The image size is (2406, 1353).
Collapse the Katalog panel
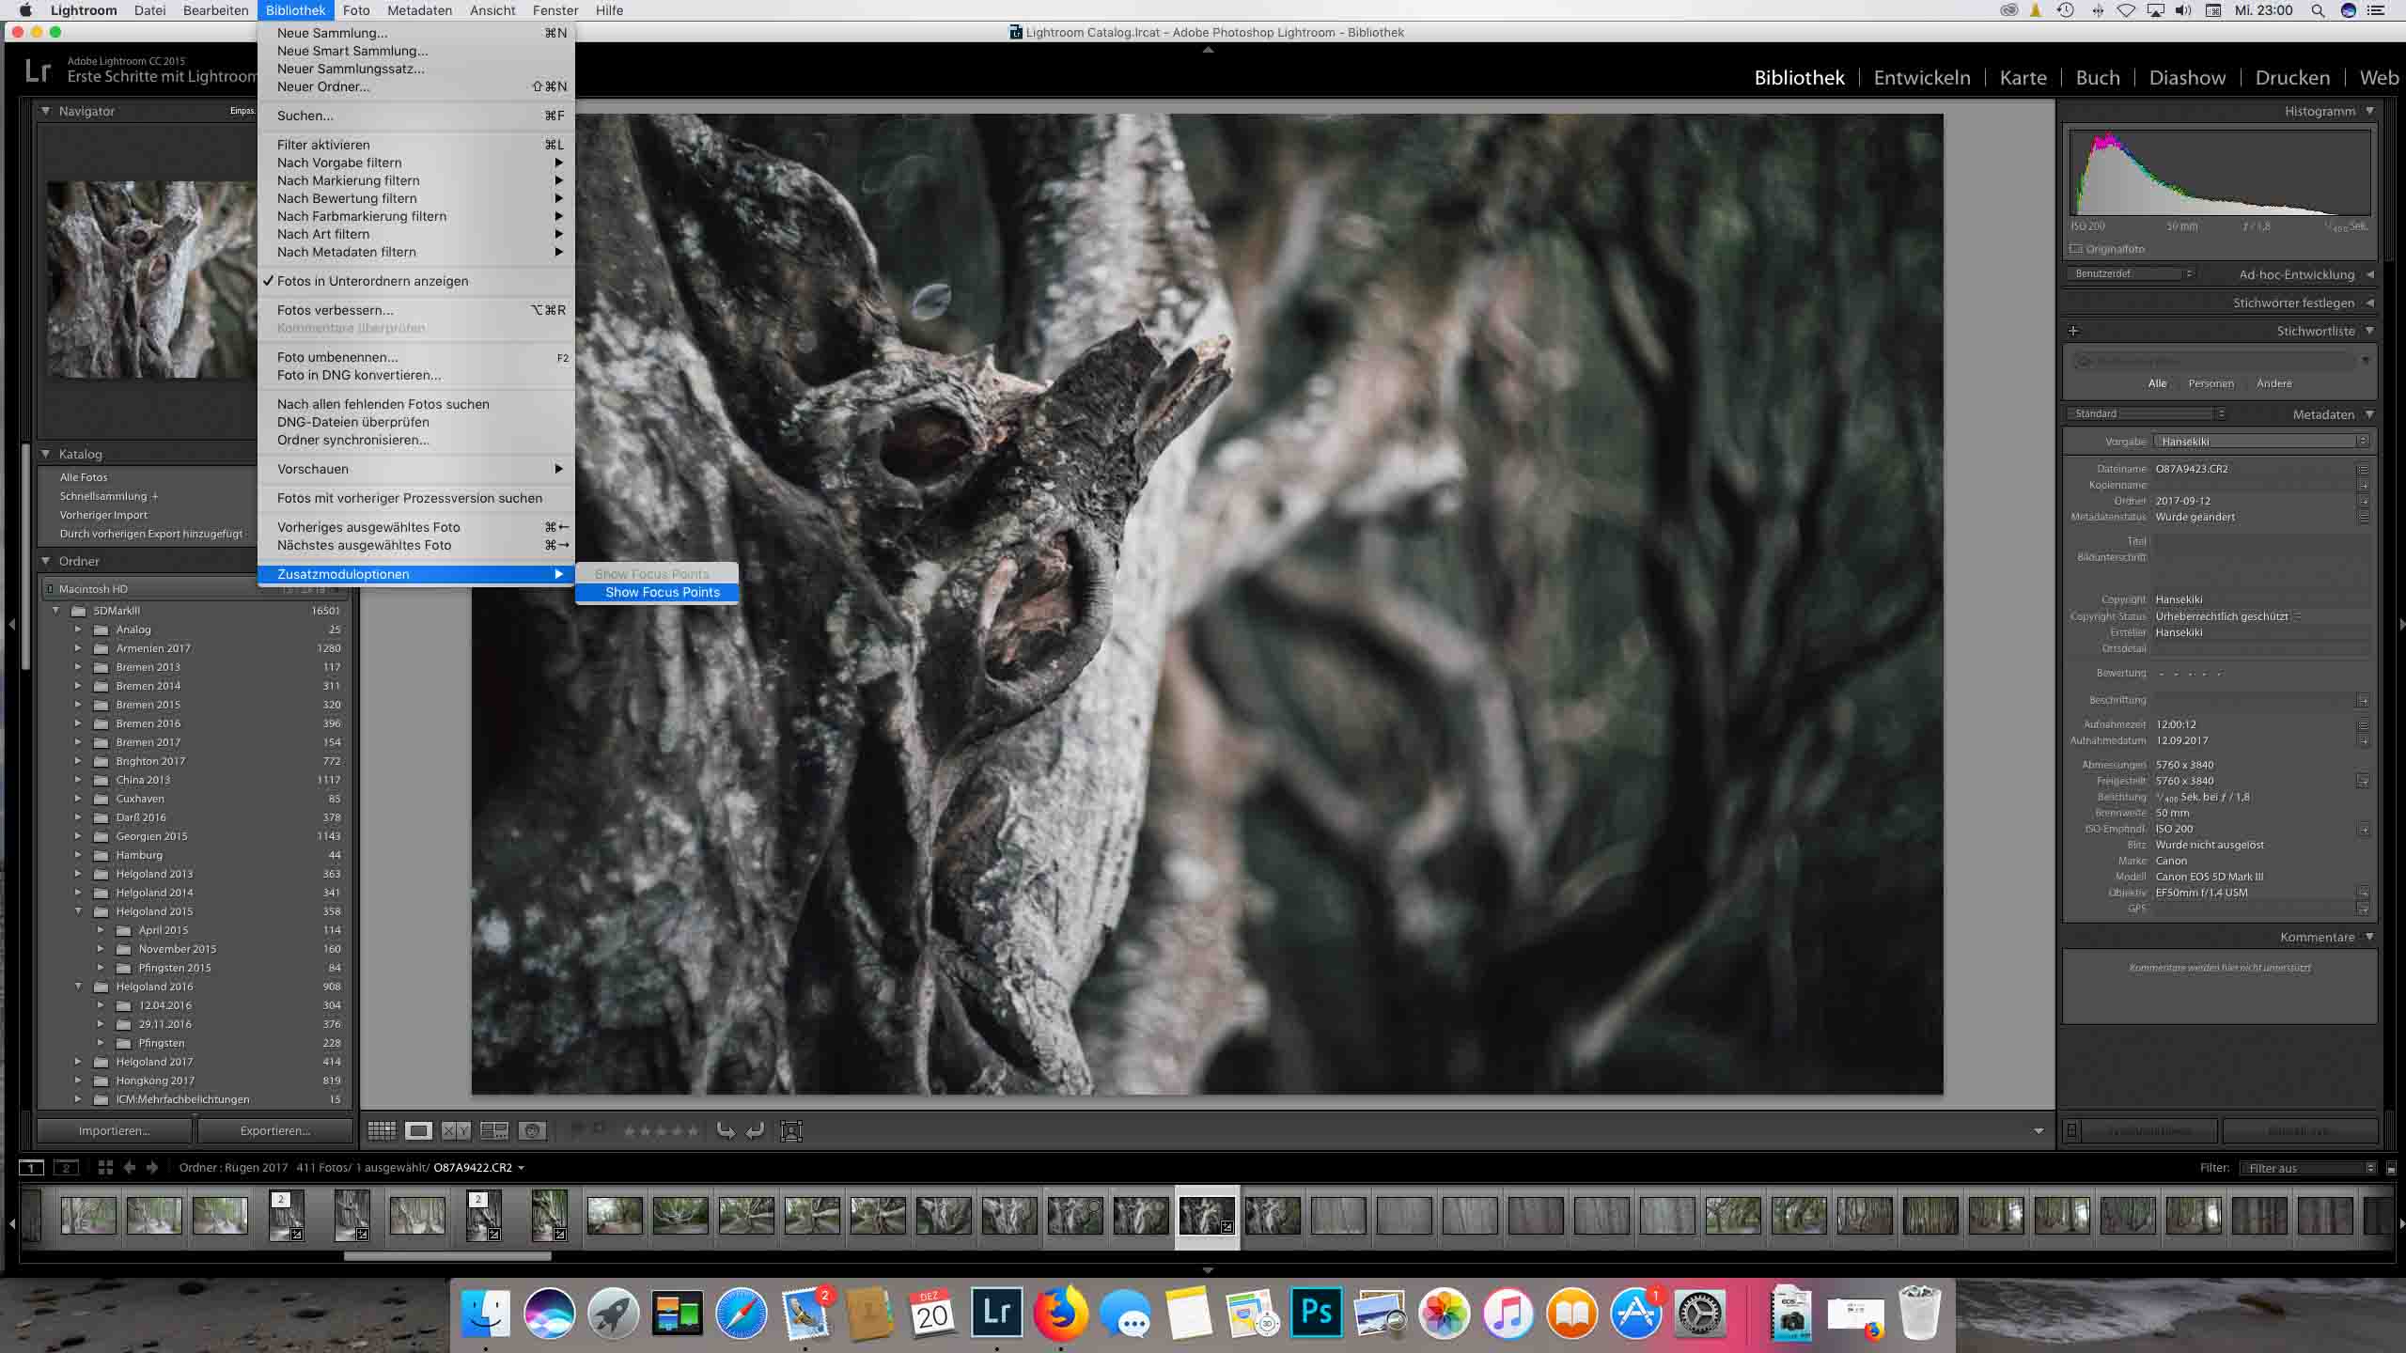tap(45, 454)
